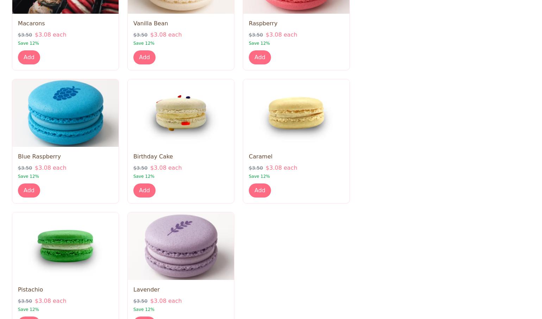The width and height of the screenshot is (542, 319).
Task: Add Macarons to cart
Action: point(29,57)
